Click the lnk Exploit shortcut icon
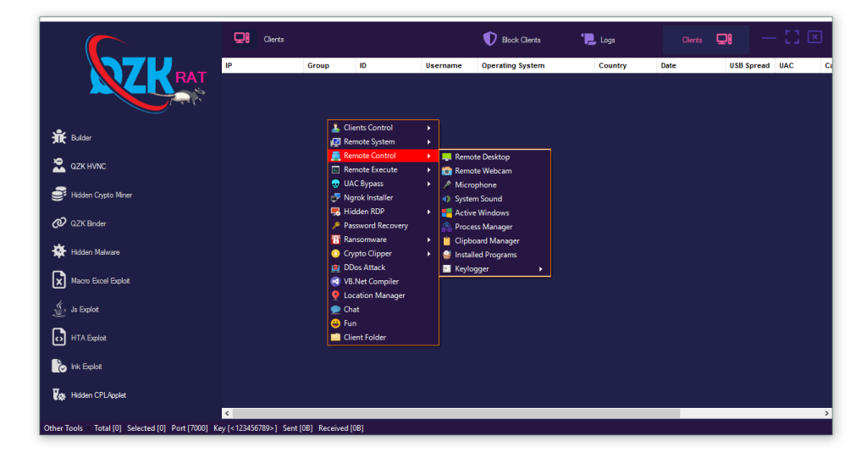This screenshot has height=474, width=867. click(x=58, y=366)
